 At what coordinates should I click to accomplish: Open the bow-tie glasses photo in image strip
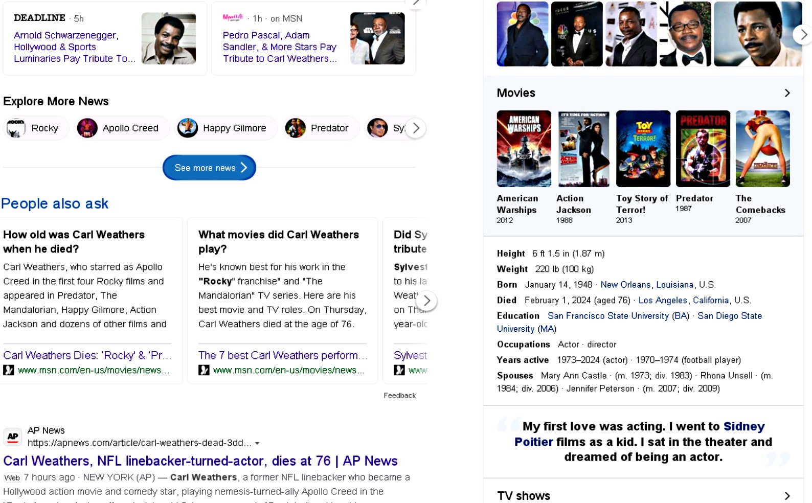685,34
